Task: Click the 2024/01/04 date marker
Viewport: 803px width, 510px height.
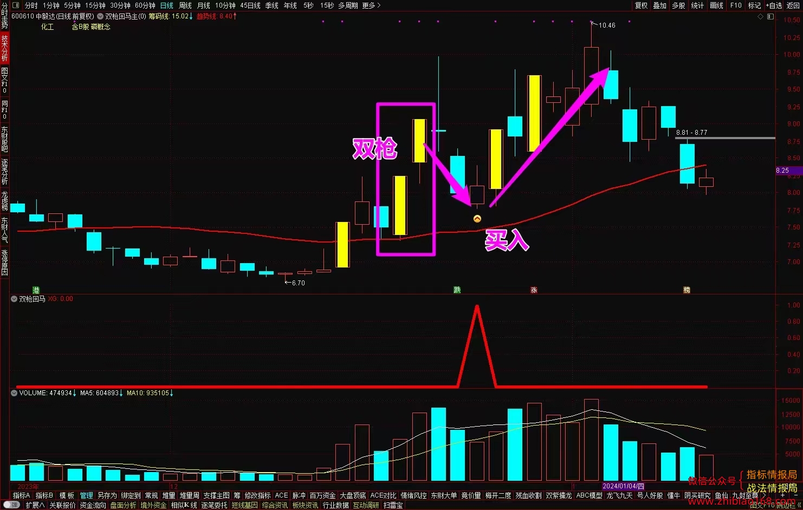Action: tap(623, 486)
